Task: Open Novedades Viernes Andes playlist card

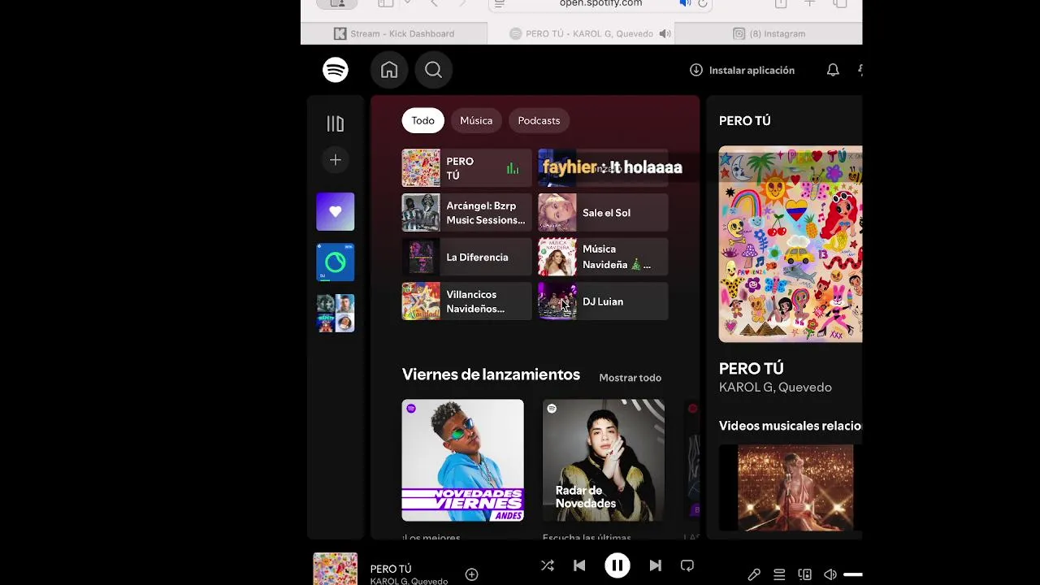Action: pos(462,460)
